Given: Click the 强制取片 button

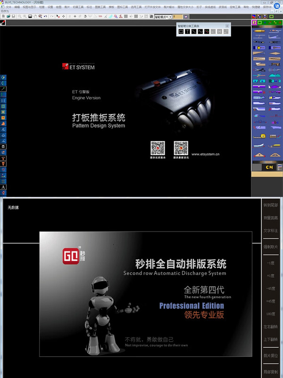Looking at the screenshot, I should pyautogui.click(x=270, y=247).
